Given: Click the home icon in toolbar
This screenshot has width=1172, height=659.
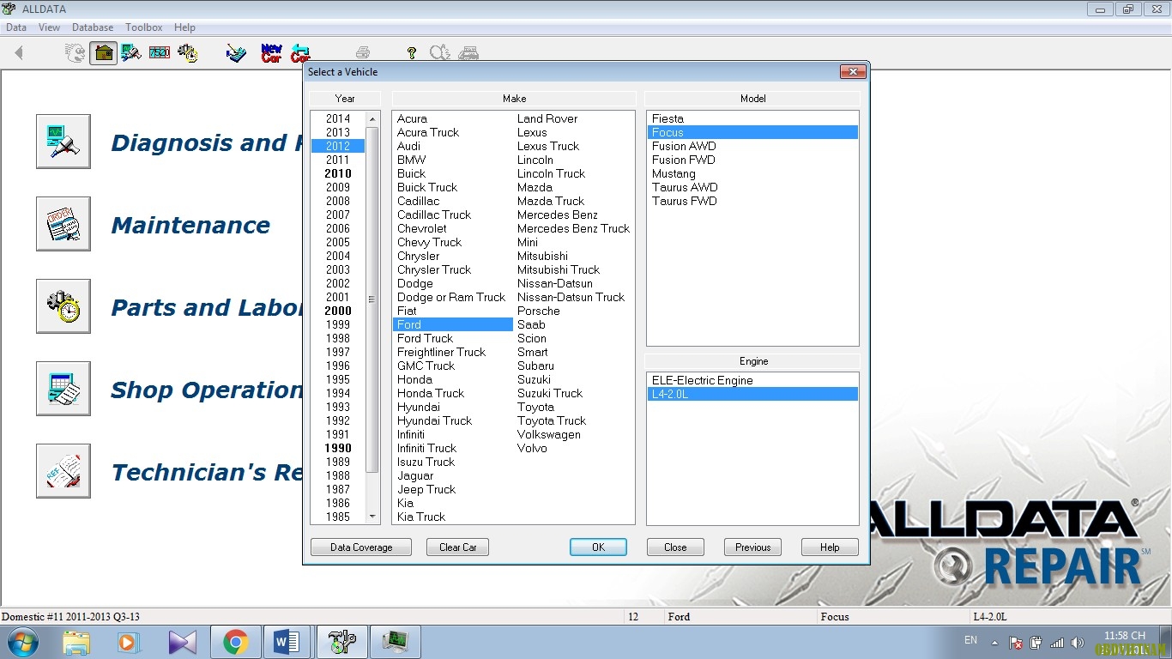Looking at the screenshot, I should pyautogui.click(x=103, y=53).
